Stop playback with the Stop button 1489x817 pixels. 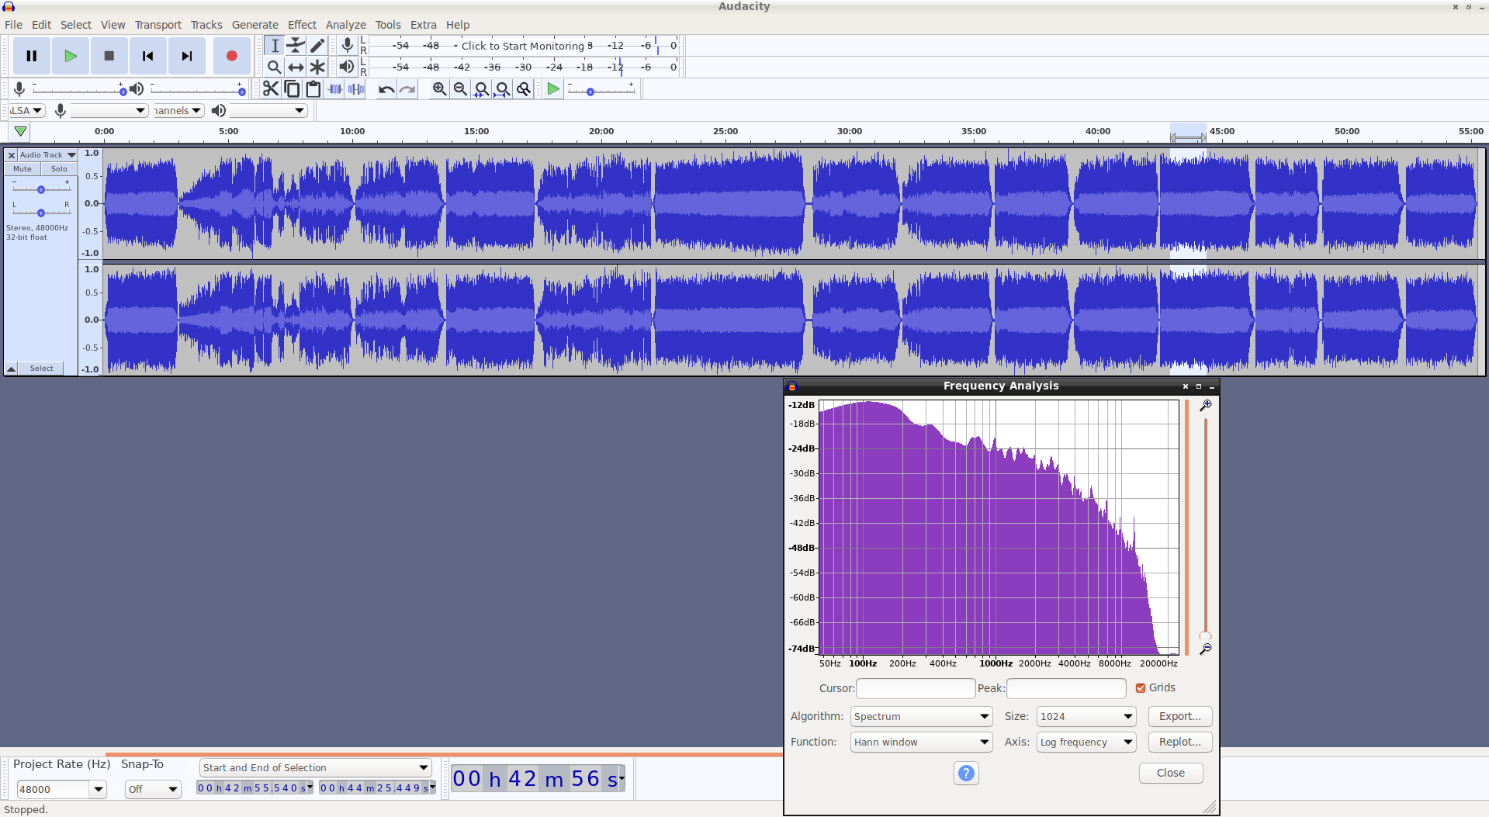(x=109, y=56)
